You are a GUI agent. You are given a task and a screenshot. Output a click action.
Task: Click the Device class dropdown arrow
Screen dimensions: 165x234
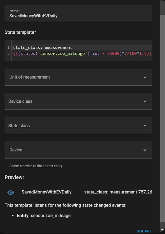point(145,101)
